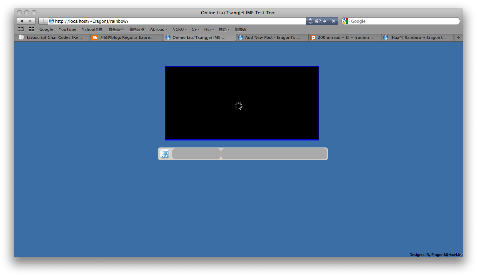Click the localhost URL address field
Image resolution: width=477 pixels, height=276 pixels.
[x=179, y=21]
